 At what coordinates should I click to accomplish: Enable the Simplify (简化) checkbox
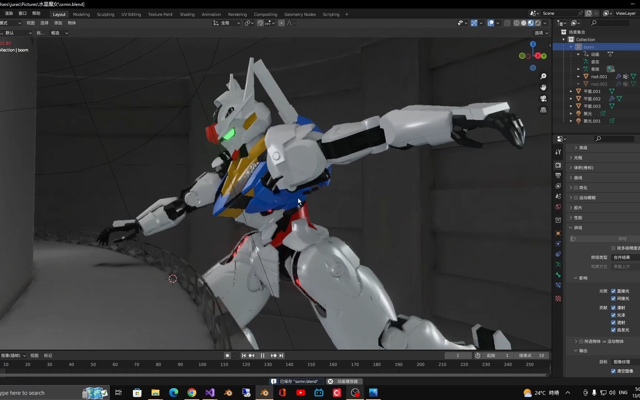pos(576,188)
